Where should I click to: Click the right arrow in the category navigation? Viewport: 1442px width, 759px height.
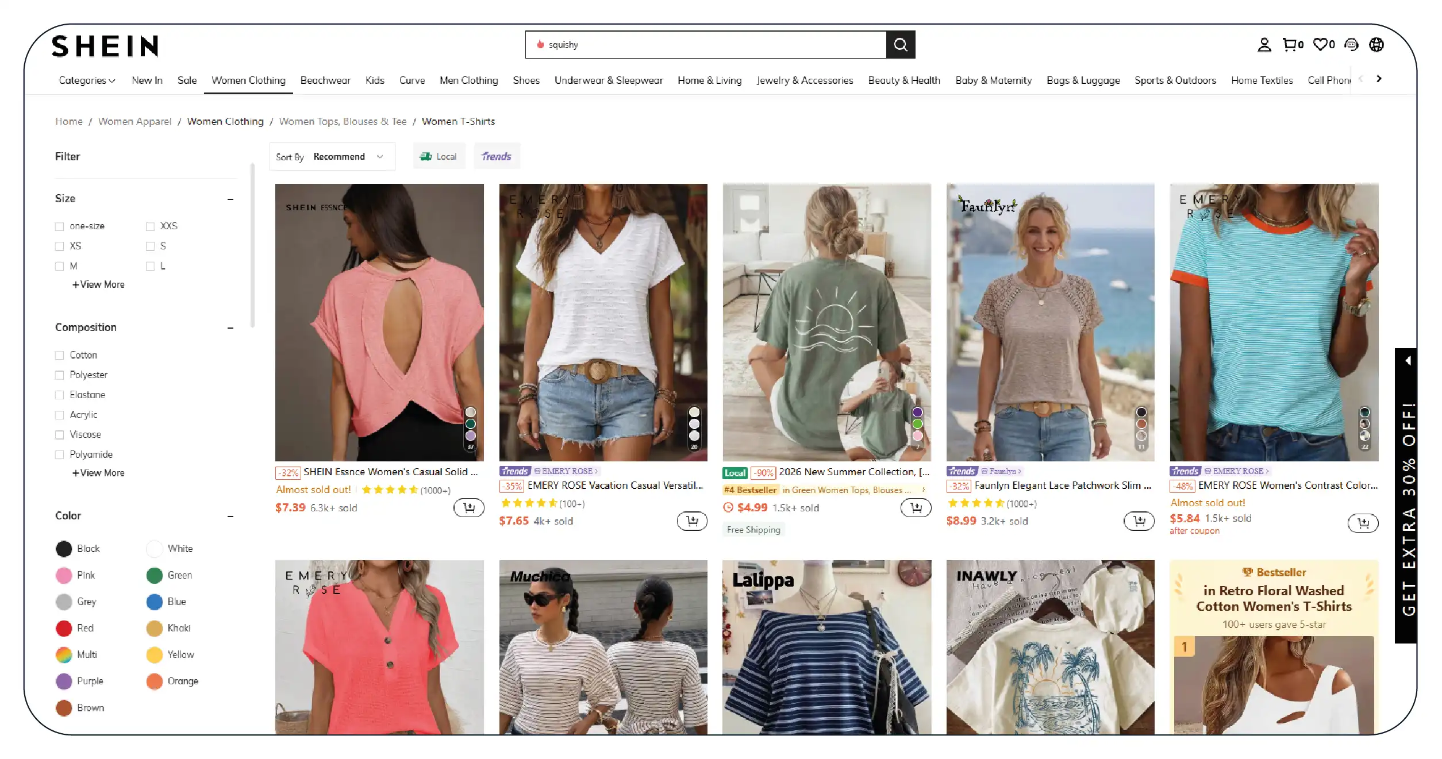click(x=1379, y=79)
